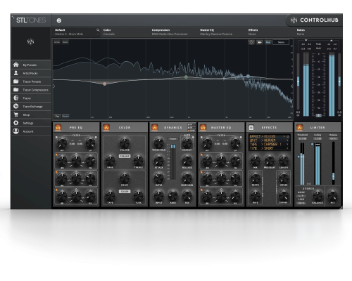Toggle the first band LED in Pre EQ
352x281 pixels.
pyautogui.click(x=56, y=155)
